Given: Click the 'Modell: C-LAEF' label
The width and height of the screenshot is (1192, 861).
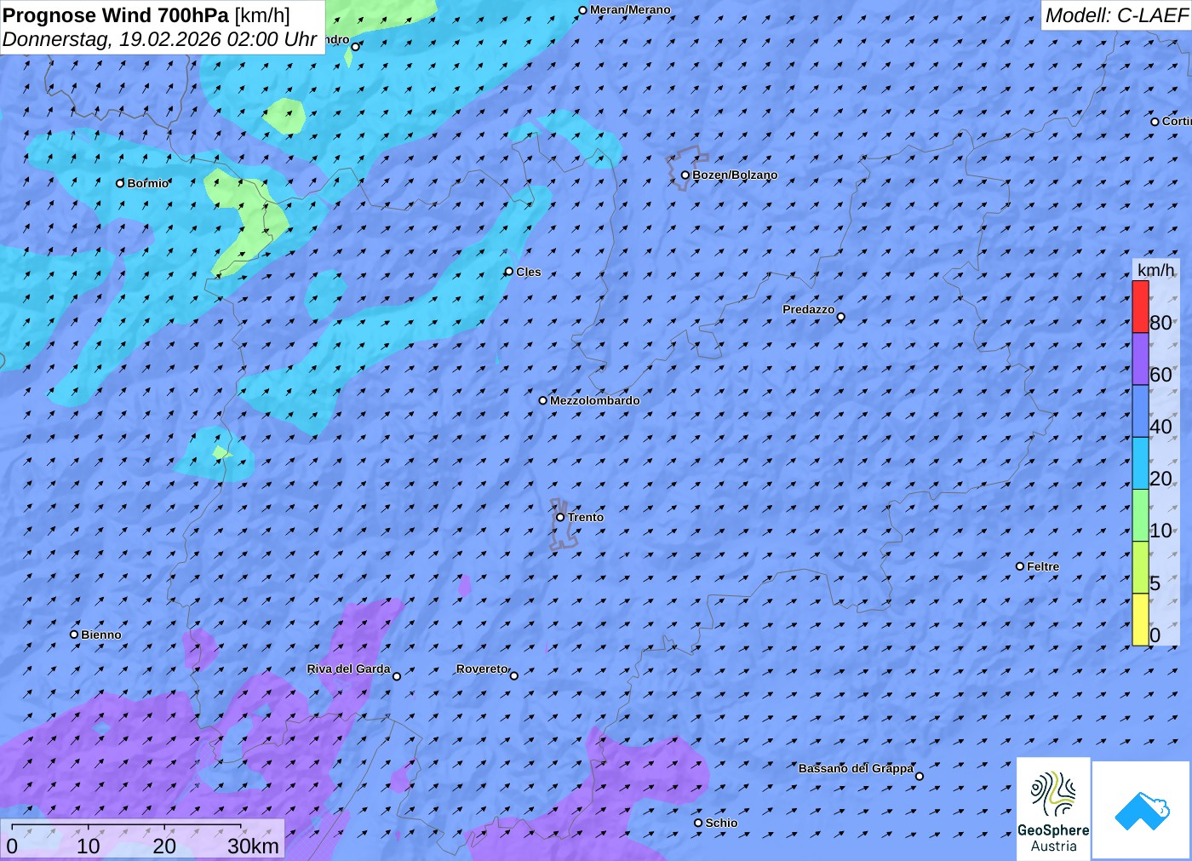Looking at the screenshot, I should pyautogui.click(x=1116, y=15).
